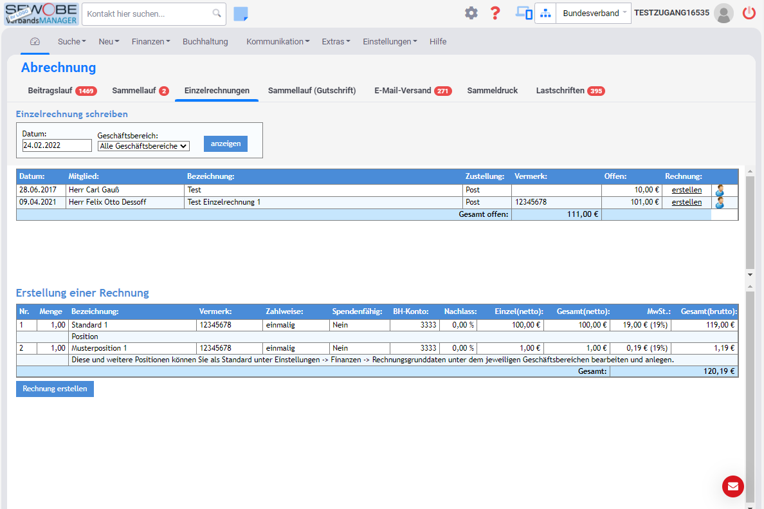Screen dimensions: 764x509
Task: Click the settings gear icon
Action: tap(471, 14)
